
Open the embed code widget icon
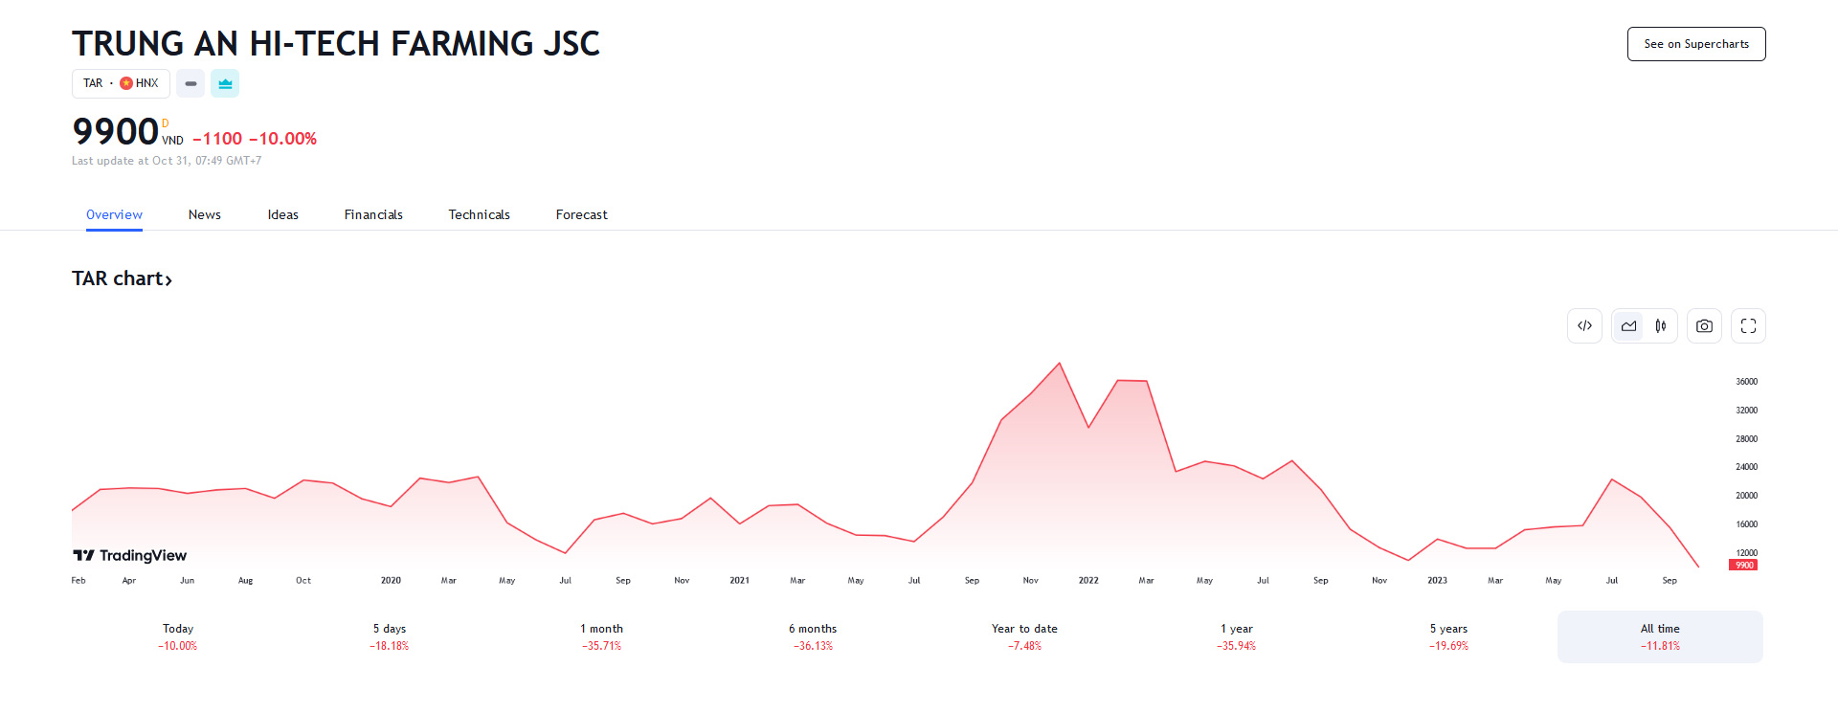pos(1584,326)
